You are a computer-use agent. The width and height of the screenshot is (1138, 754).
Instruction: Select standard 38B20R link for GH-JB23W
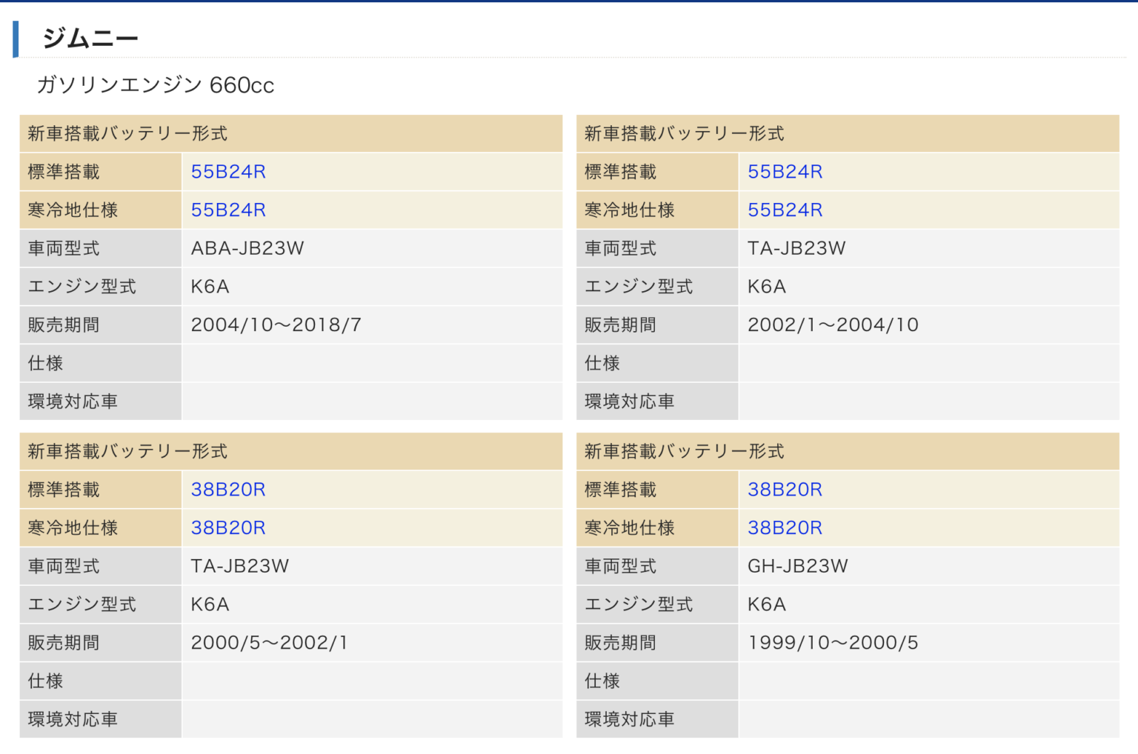[x=785, y=490]
